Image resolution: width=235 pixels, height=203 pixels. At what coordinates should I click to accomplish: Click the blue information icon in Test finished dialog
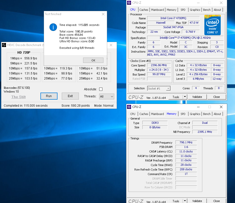point(53,27)
